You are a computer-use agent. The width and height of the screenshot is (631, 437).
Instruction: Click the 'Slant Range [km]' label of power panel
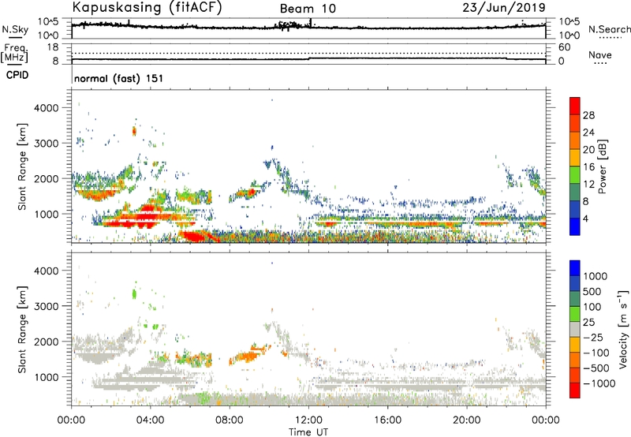coord(22,166)
